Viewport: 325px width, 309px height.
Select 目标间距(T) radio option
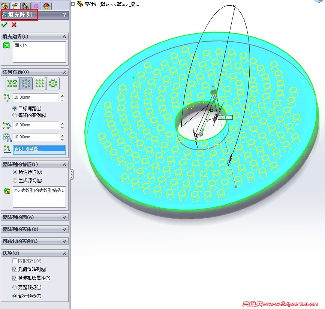point(15,108)
